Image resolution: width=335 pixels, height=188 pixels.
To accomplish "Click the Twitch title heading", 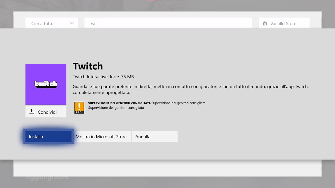I will [x=88, y=66].
